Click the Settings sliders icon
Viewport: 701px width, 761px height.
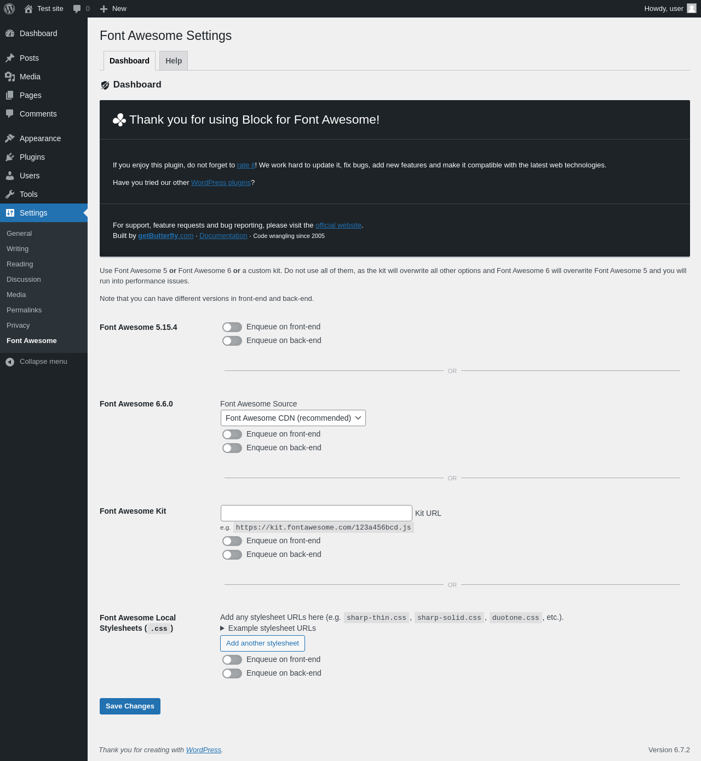(x=10, y=213)
